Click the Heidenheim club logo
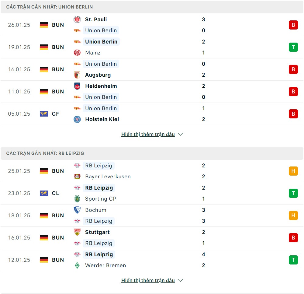 [77, 86]
